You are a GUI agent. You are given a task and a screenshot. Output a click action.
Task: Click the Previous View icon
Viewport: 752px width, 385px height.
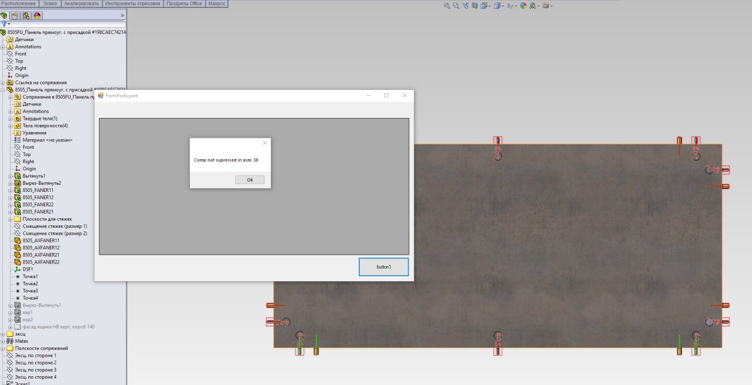(x=465, y=5)
